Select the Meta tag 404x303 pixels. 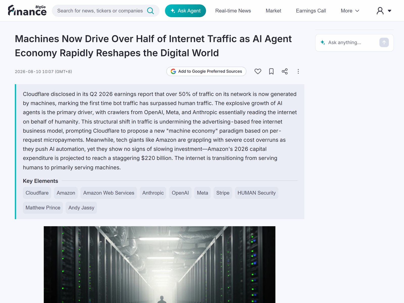tap(203, 193)
